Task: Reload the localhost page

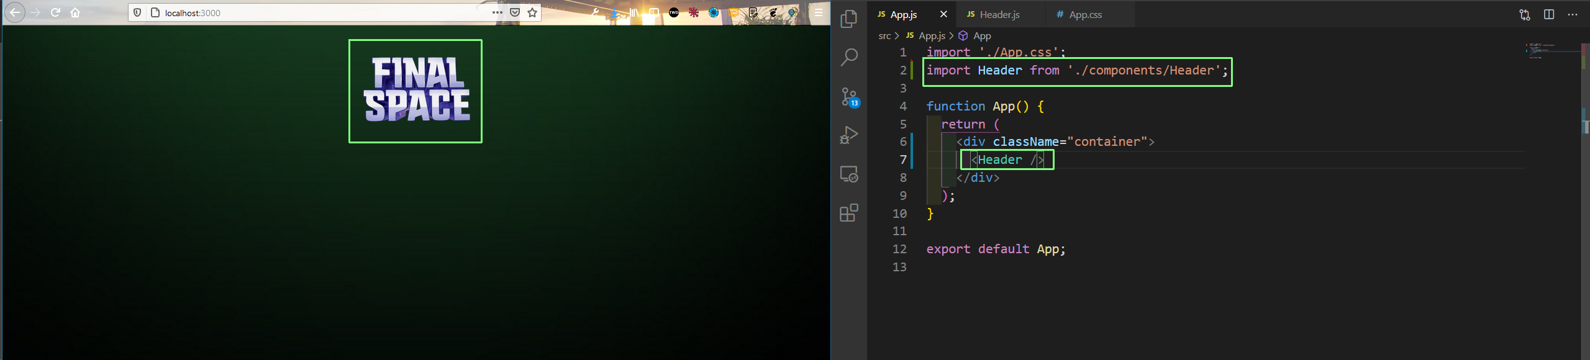Action: click(x=55, y=12)
